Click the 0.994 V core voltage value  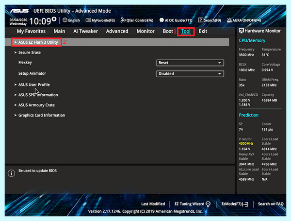pos(267,70)
